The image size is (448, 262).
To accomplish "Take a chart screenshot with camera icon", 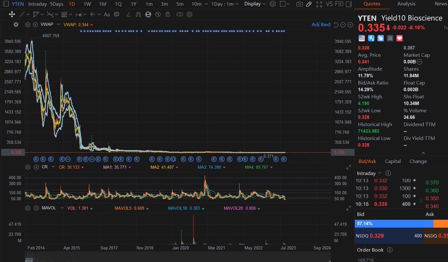I will [299, 4].
